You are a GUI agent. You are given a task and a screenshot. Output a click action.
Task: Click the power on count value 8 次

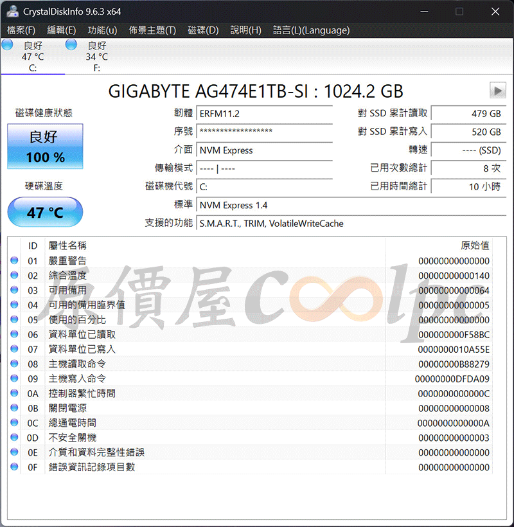[468, 168]
